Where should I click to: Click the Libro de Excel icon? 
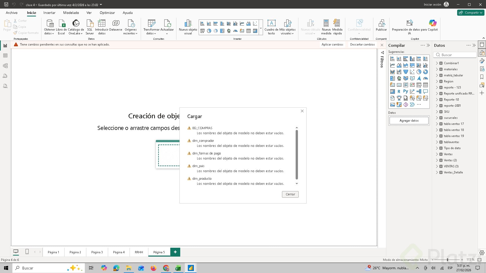click(x=62, y=24)
